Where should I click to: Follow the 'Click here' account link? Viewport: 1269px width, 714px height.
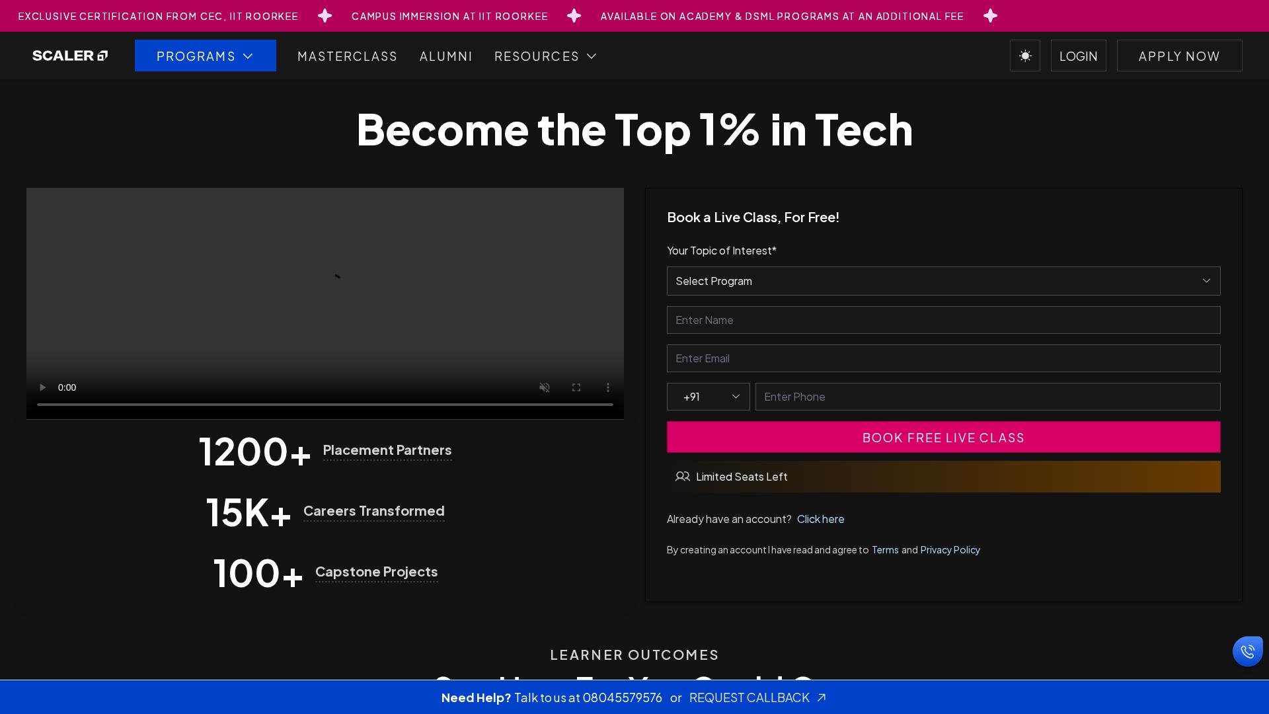click(820, 519)
